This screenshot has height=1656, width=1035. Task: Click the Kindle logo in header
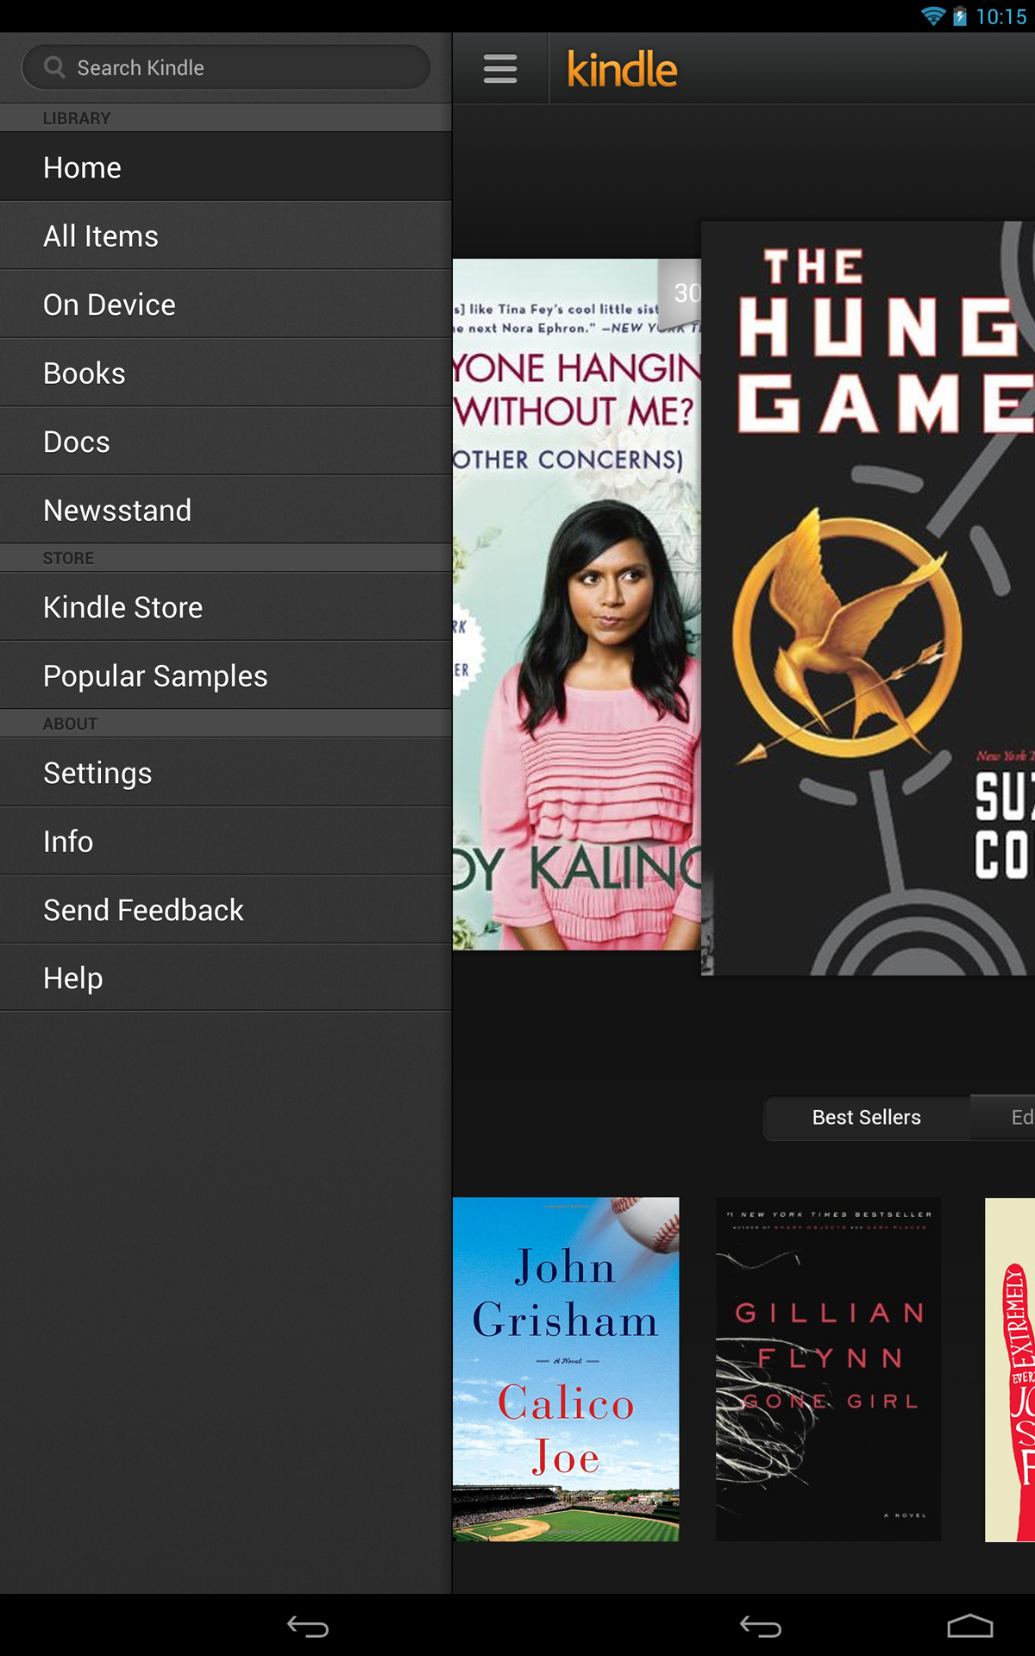tap(622, 69)
